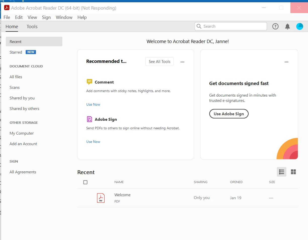308x240 pixels.
Task: Open Scans in the sidebar
Action: coord(15,87)
